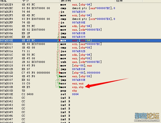Click address 007AB301
Image resolution: width=161 pixels, height=123 pixels.
point(6,26)
